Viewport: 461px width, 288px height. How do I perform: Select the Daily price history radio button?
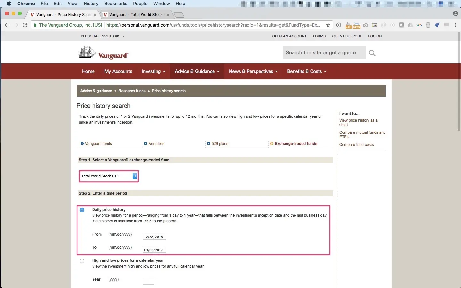(82, 210)
